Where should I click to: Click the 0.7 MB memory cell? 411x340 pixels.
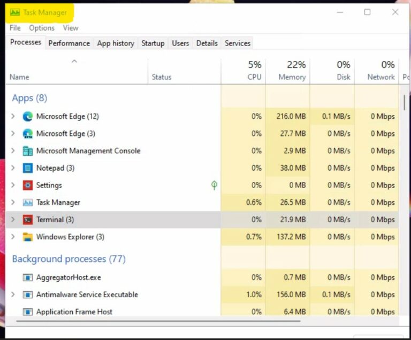287,277
